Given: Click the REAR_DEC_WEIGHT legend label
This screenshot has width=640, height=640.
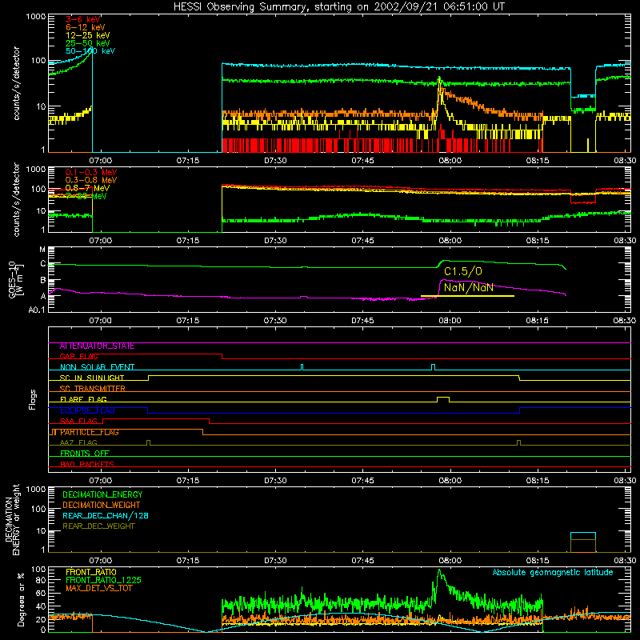Looking at the screenshot, I should coord(98,526).
